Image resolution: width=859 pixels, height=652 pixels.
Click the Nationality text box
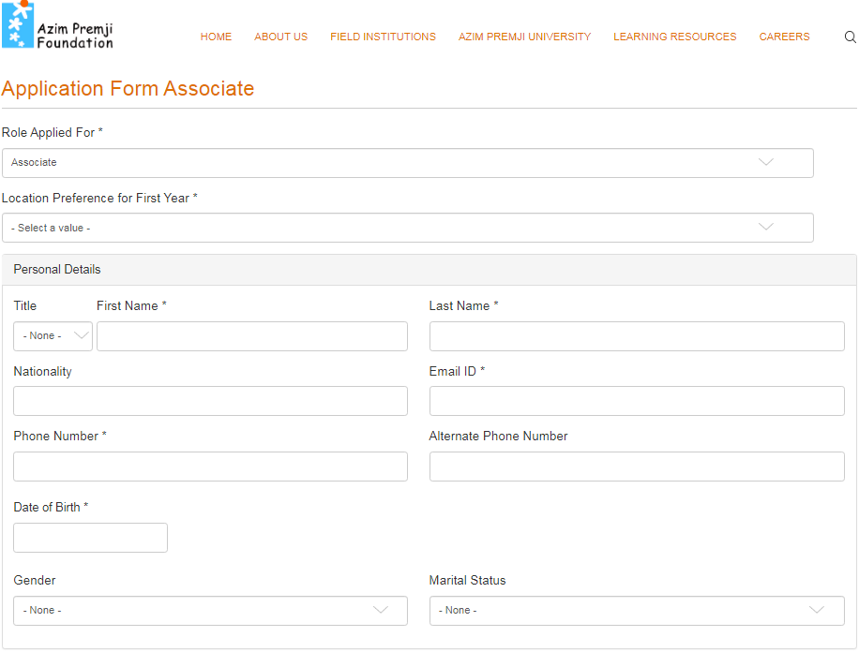coord(210,401)
